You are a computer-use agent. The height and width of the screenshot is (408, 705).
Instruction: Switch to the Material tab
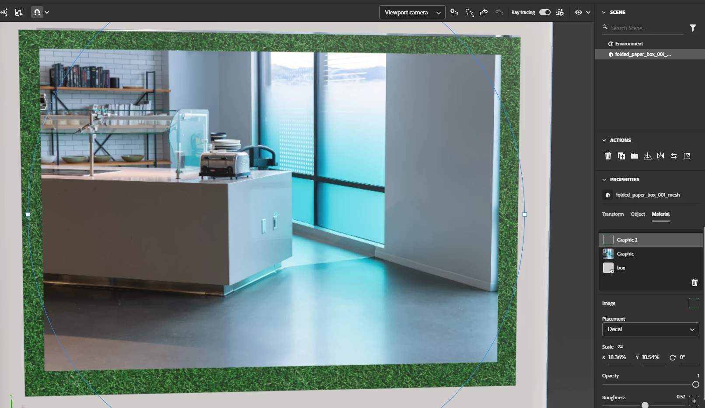[x=660, y=214]
